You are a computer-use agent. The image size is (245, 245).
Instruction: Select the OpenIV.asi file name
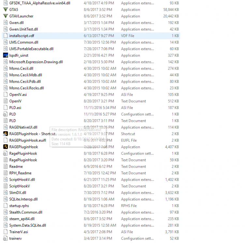pyautogui.click(x=18, y=95)
